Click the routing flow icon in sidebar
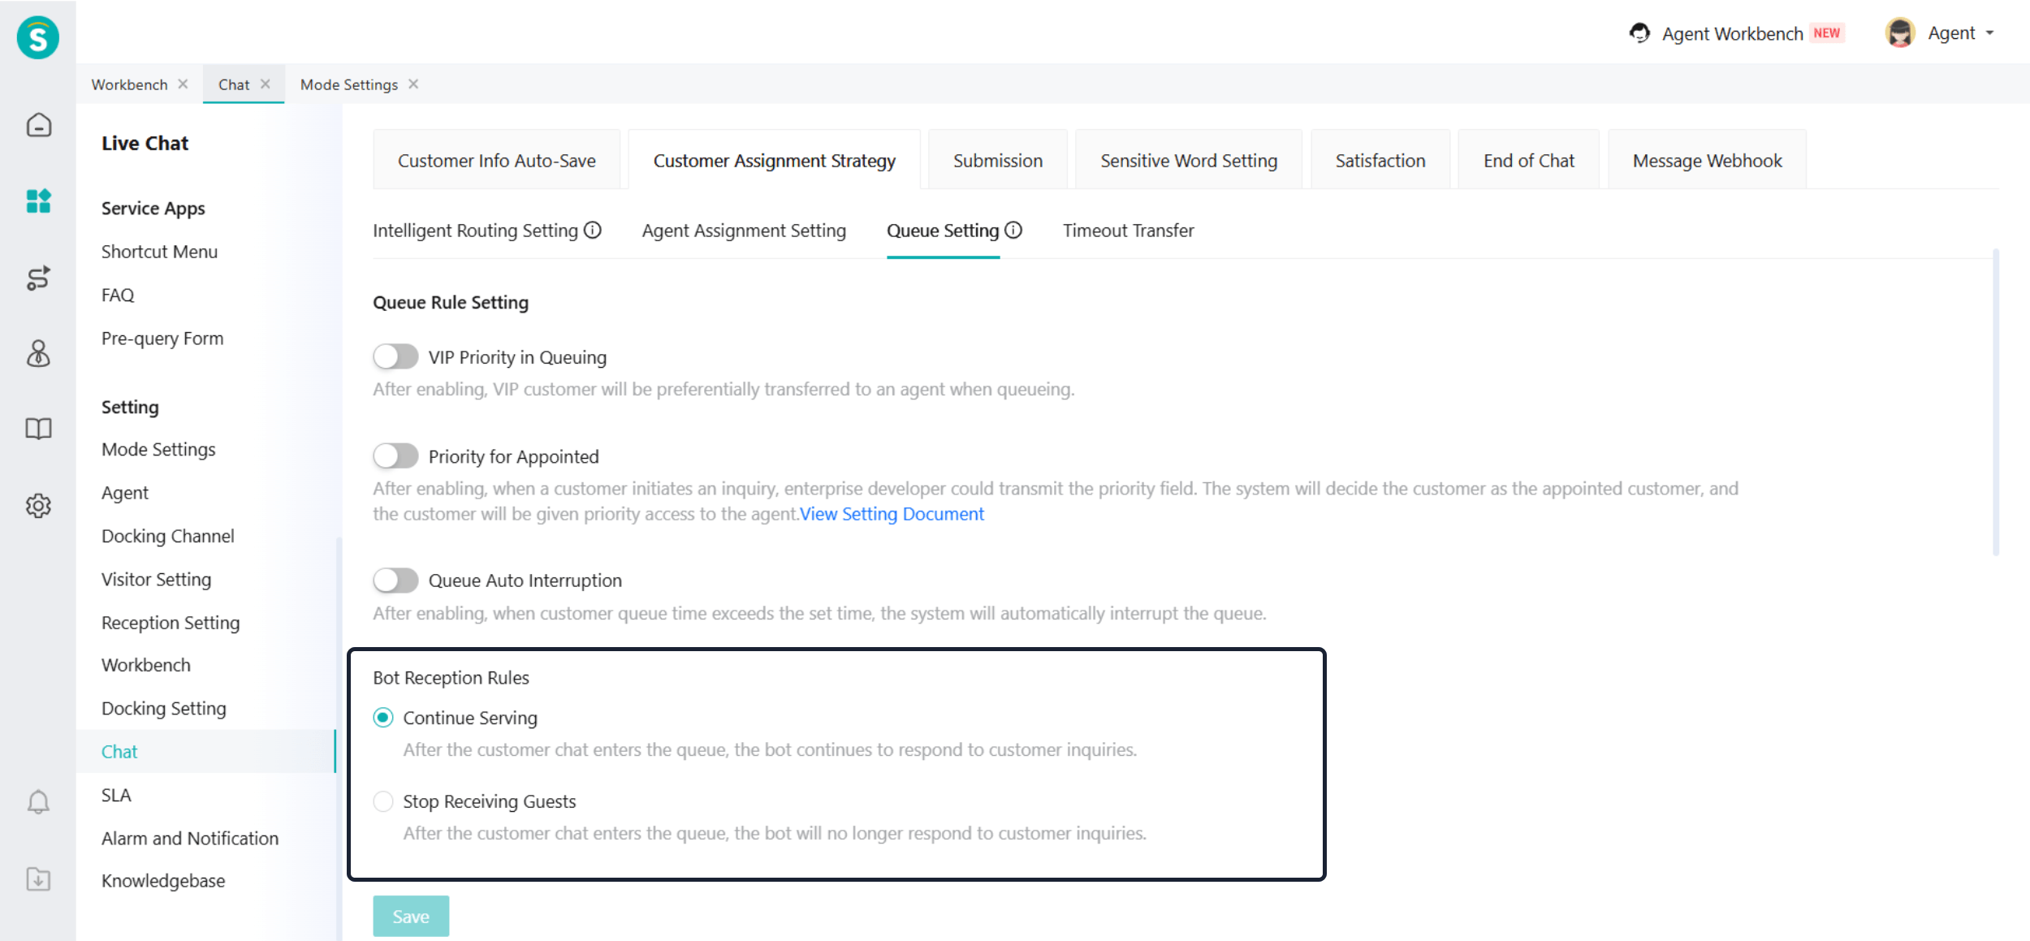Screen dimensions: 2030x941 coord(38,278)
